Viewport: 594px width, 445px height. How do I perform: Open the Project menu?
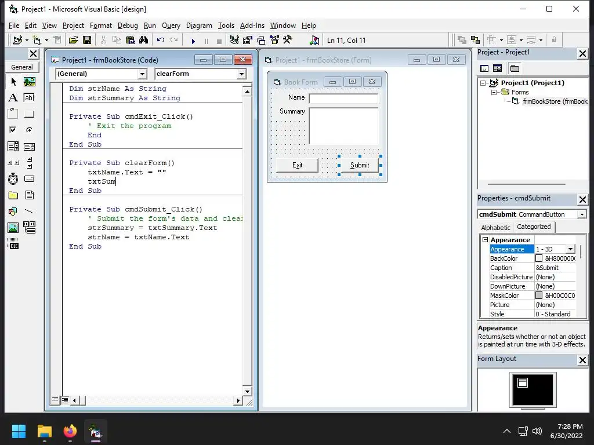[x=73, y=25]
